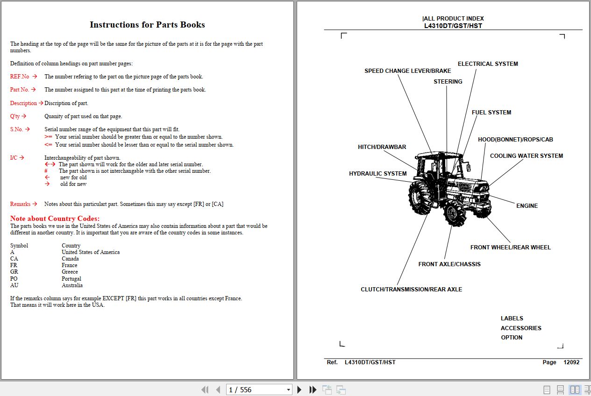Viewport: 591px width, 396px height.
Task: Click the previous view history icon
Action: [x=327, y=389]
